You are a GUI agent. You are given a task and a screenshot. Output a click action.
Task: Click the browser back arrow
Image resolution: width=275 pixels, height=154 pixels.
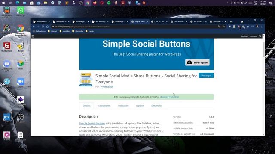click(x=34, y=27)
